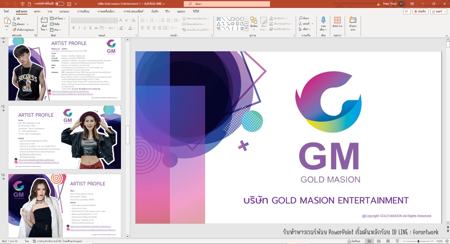Switch to the Draw (วาด) tab
Screen dimensions: 450x244
tap(50, 11)
